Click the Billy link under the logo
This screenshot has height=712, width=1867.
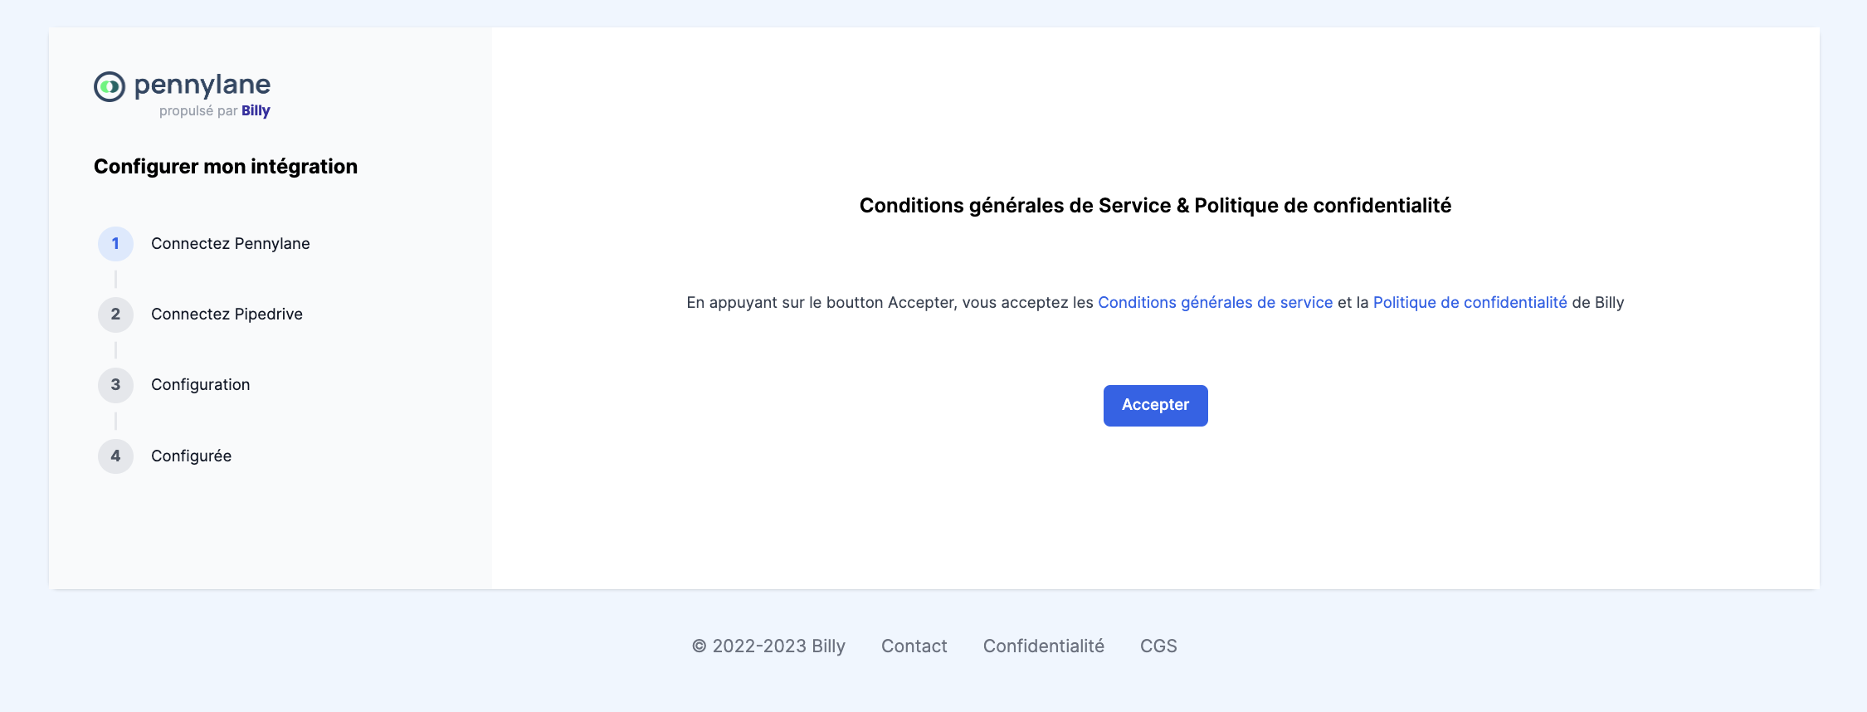click(256, 111)
